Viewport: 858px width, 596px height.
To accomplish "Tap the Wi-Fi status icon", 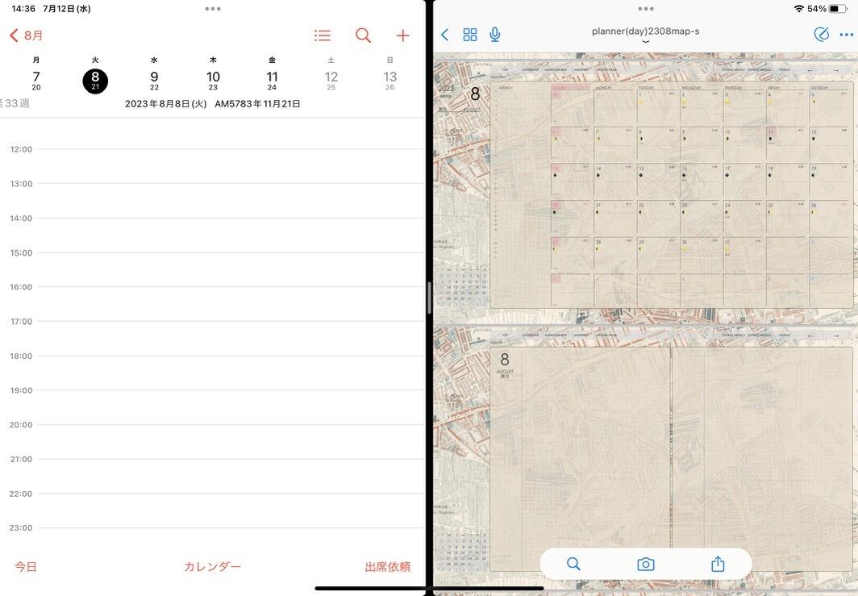I will (x=799, y=9).
